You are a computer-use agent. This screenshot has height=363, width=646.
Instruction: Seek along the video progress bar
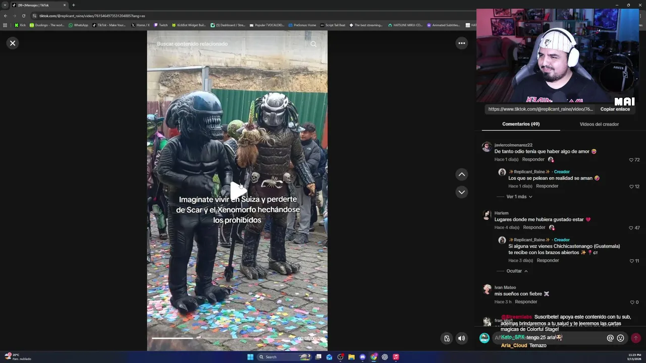[x=237, y=338]
